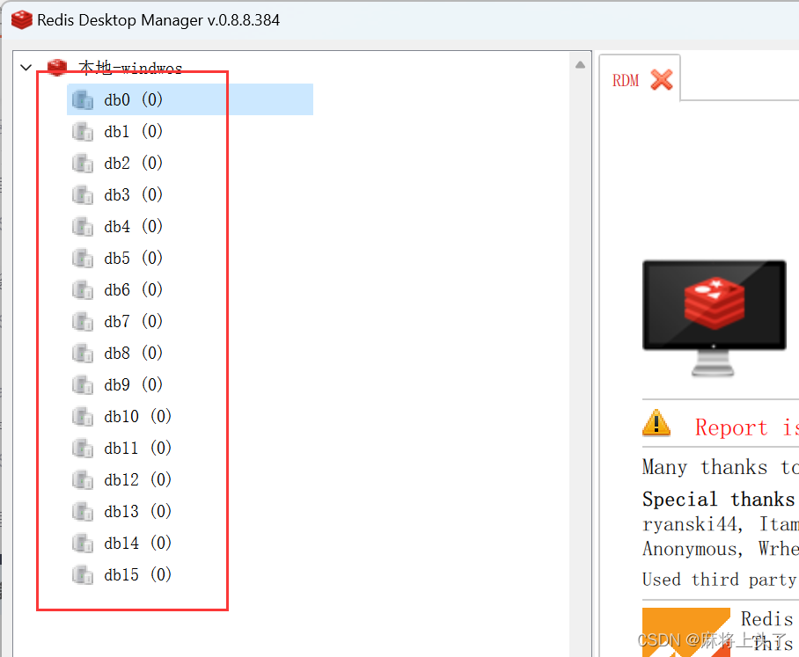
Task: Collapse the 本地-windwos connection tree
Action: pos(26,67)
